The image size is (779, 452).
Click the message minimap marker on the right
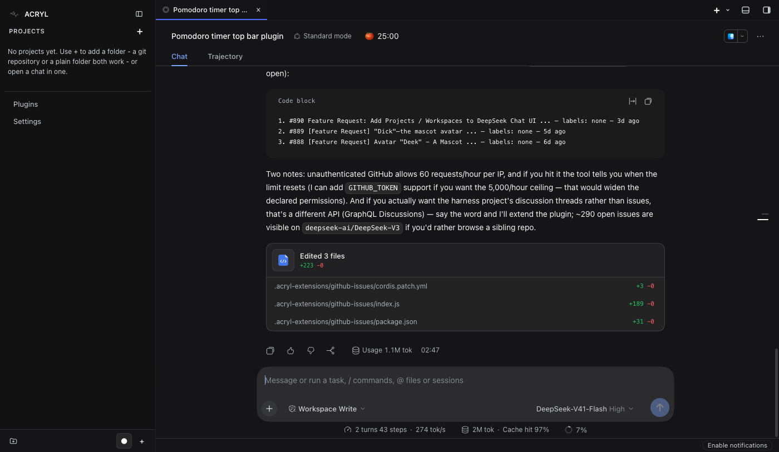pyautogui.click(x=763, y=219)
